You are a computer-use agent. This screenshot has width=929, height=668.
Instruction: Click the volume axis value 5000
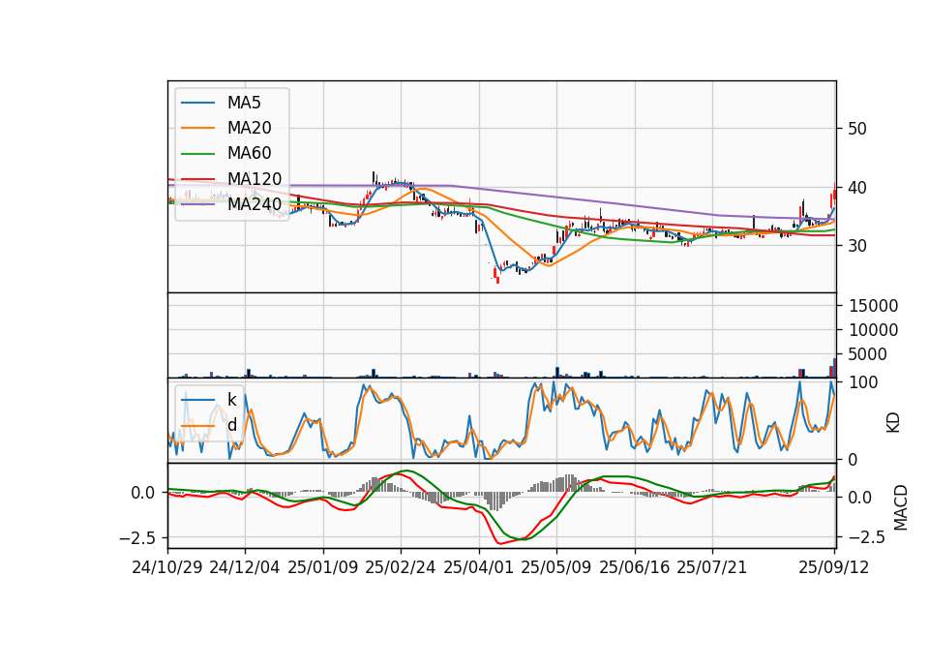pos(868,354)
